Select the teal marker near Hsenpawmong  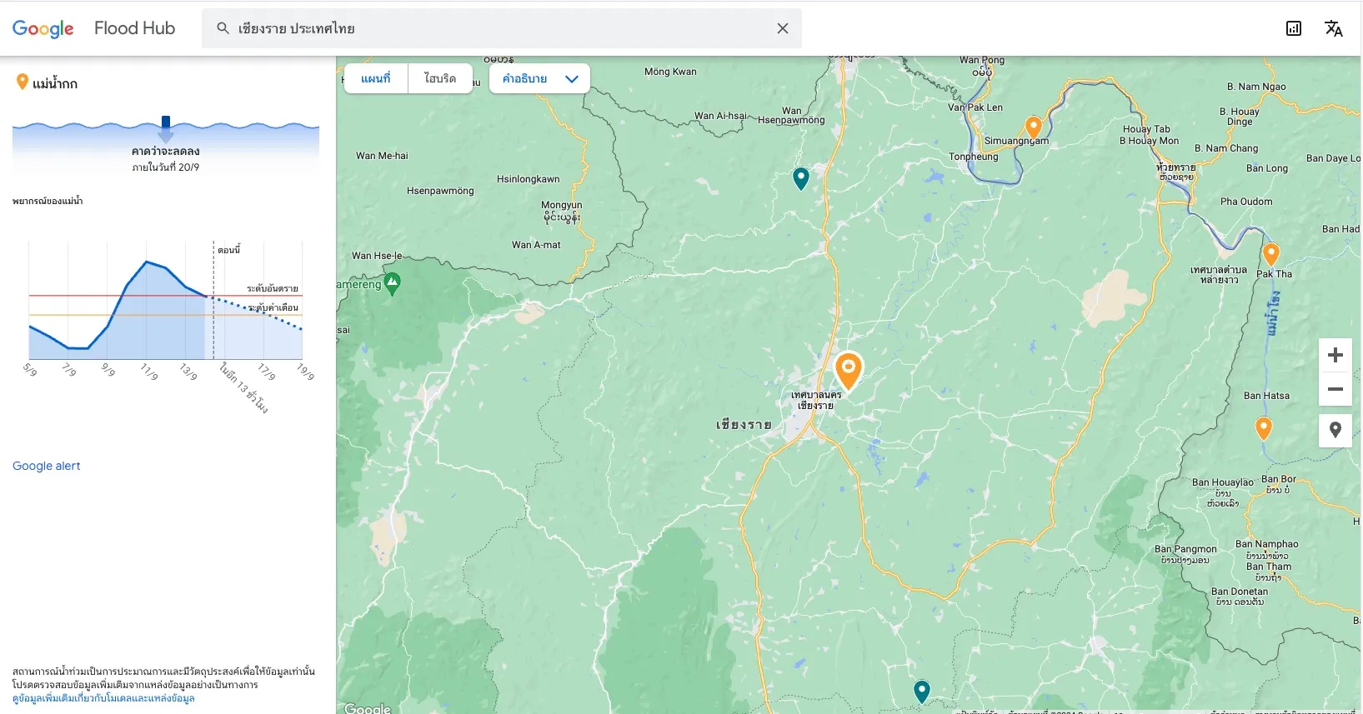[x=801, y=178]
